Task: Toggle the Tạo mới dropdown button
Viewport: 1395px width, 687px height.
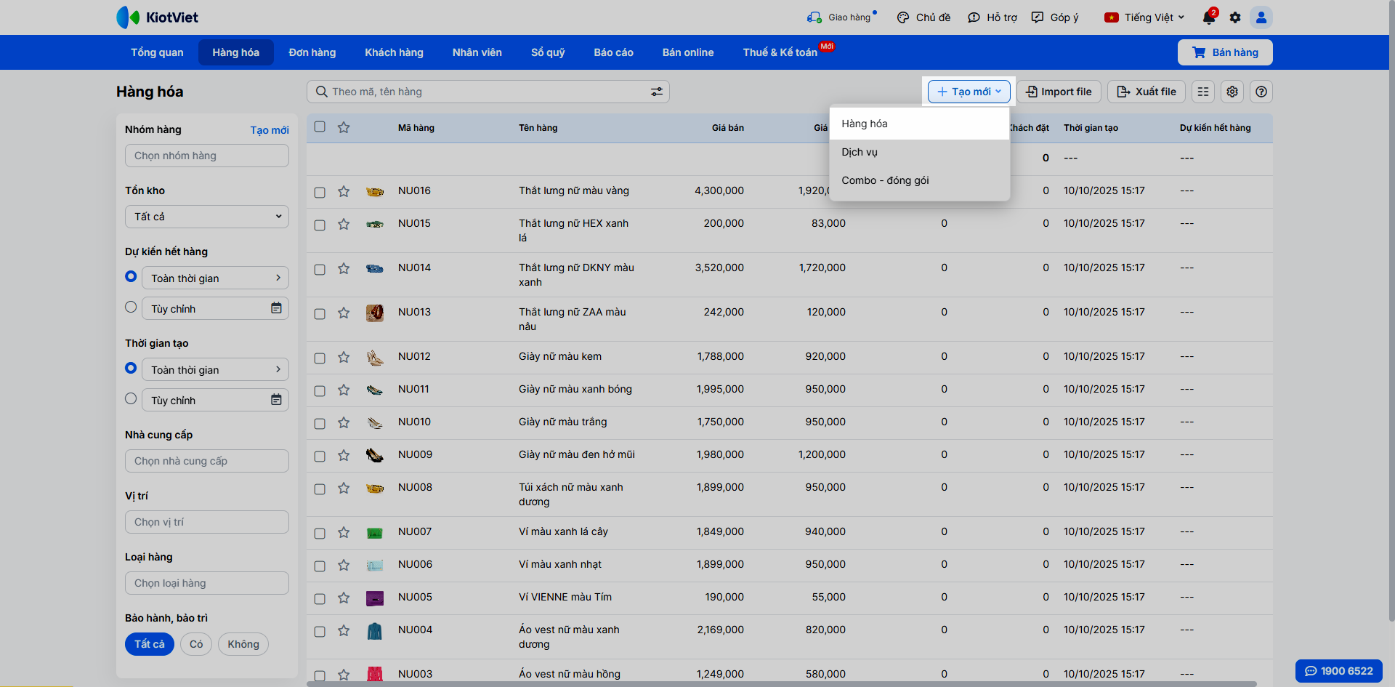Action: pyautogui.click(x=969, y=92)
